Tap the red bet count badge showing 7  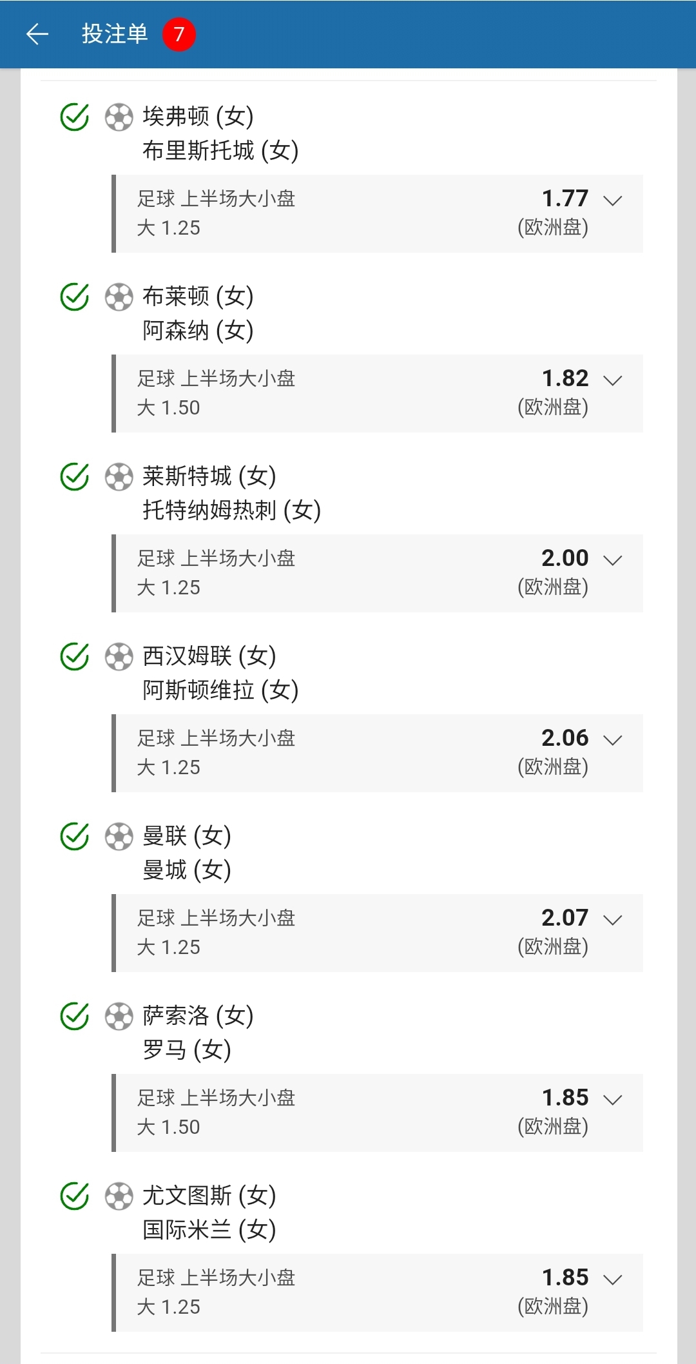pyautogui.click(x=179, y=34)
